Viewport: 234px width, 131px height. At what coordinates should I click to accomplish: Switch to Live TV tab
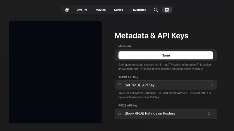click(x=82, y=10)
